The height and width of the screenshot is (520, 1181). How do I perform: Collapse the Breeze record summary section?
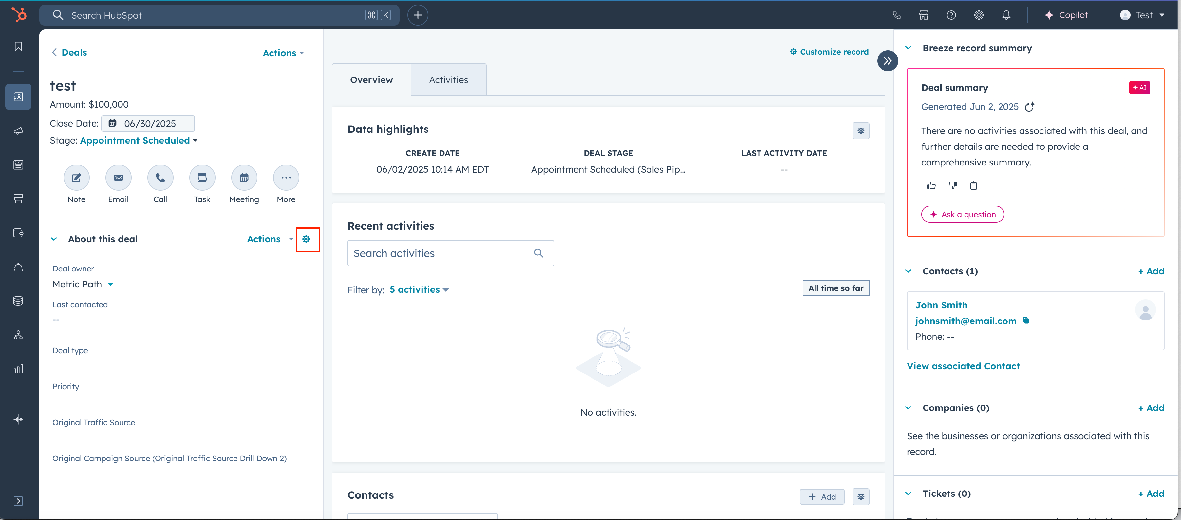point(908,48)
